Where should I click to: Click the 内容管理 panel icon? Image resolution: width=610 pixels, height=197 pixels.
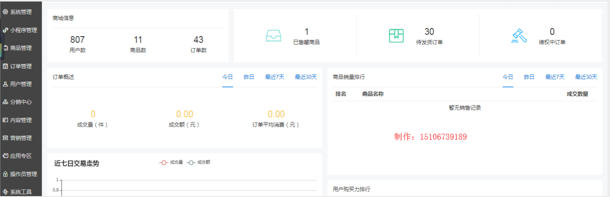tap(5, 120)
